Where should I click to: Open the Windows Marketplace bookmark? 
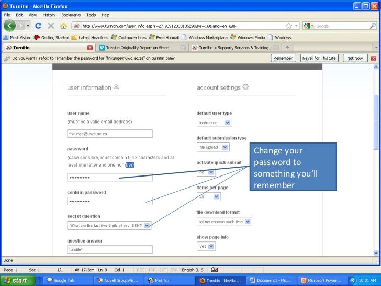point(205,38)
